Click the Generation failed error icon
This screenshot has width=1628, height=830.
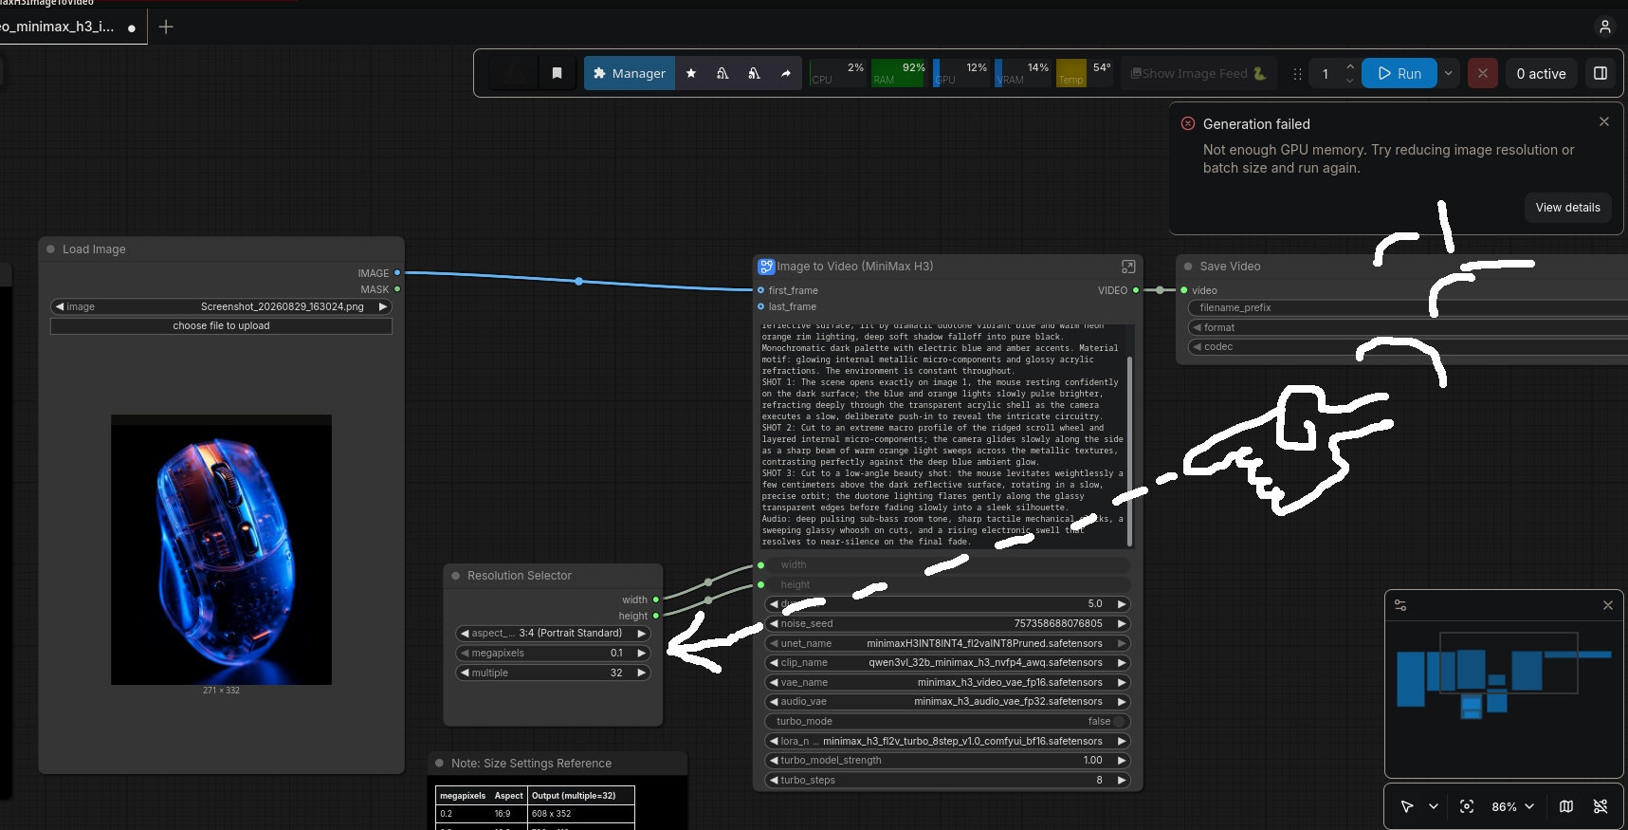[1188, 123]
